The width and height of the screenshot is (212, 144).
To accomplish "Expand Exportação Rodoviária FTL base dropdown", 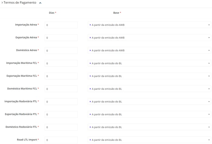I will [x=209, y=115].
